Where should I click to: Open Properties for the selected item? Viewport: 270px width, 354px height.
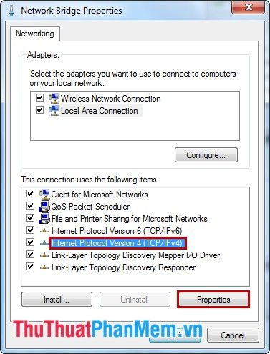tap(213, 300)
